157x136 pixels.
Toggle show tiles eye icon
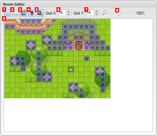click(40, 13)
